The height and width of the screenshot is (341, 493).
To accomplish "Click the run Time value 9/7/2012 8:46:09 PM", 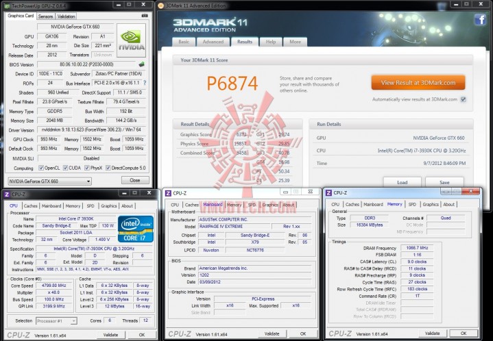I will point(444,163).
